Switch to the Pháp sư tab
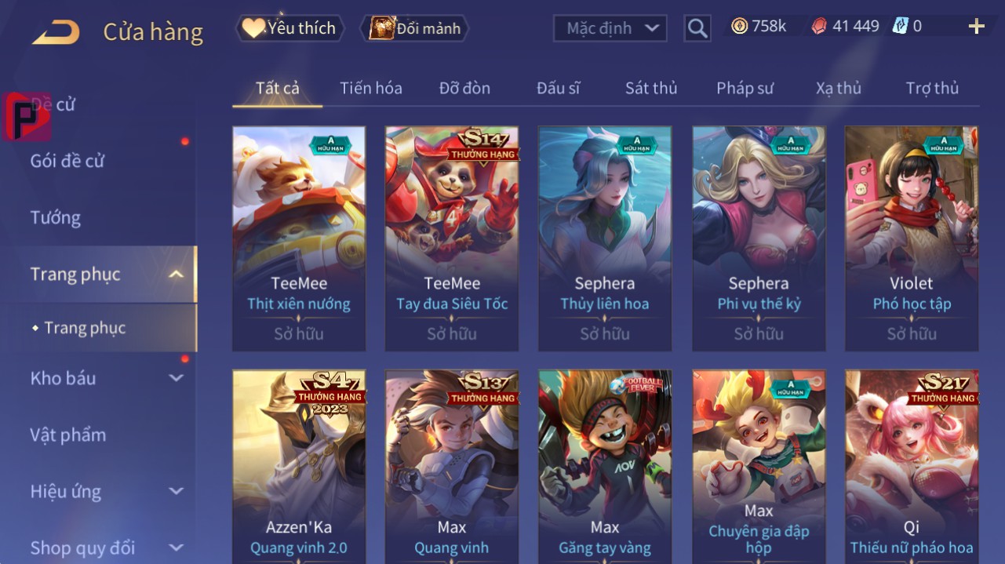The width and height of the screenshot is (1005, 564). pos(745,88)
